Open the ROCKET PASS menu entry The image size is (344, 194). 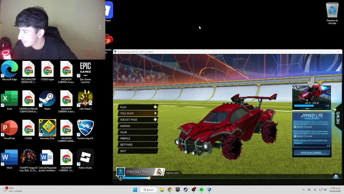[x=138, y=120]
